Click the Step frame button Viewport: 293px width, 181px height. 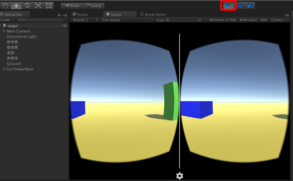click(250, 6)
